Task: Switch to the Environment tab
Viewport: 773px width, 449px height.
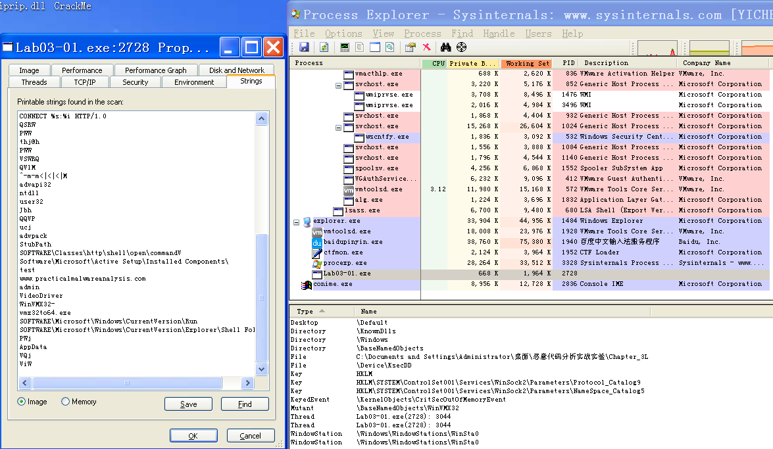Action: click(x=193, y=82)
